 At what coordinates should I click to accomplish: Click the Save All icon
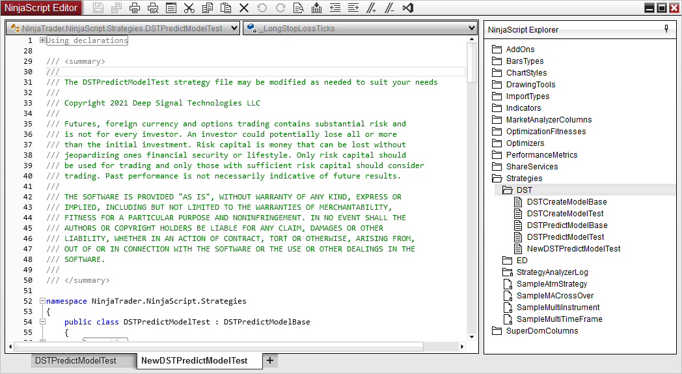click(116, 7)
